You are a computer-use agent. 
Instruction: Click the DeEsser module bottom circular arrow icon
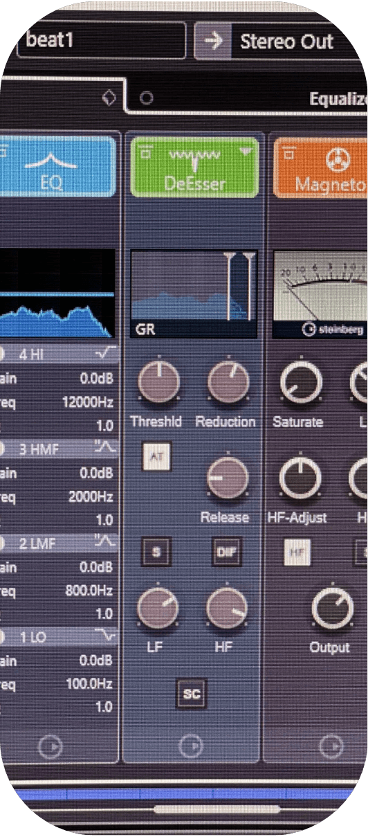pos(191,747)
